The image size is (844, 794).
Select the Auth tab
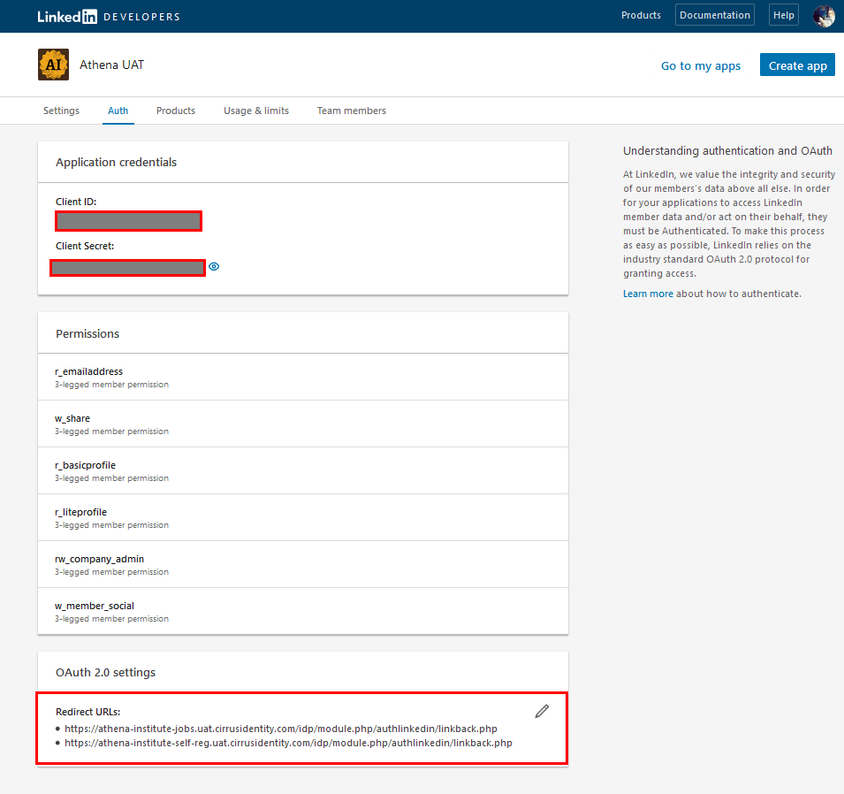pos(118,111)
